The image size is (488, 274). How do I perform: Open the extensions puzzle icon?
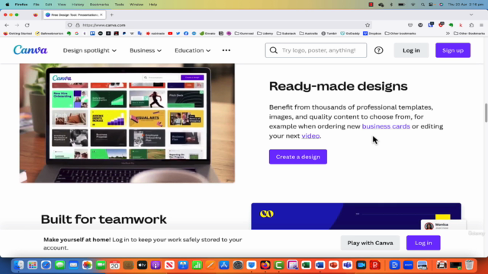471,25
